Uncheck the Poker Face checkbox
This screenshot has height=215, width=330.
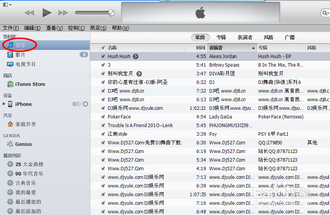click(x=103, y=117)
